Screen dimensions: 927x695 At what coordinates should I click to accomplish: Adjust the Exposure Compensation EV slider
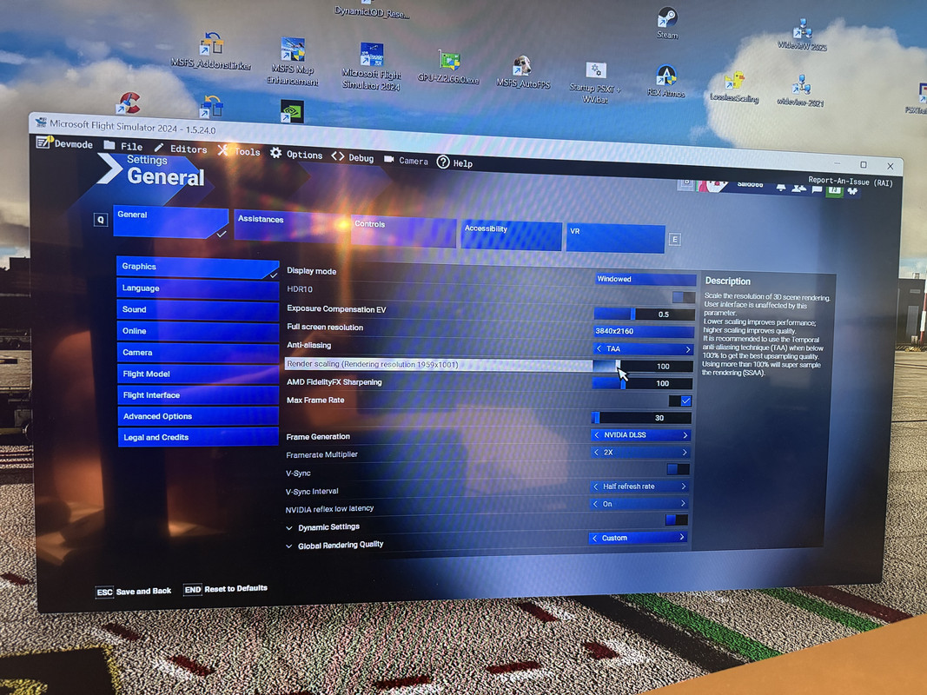pyautogui.click(x=645, y=314)
